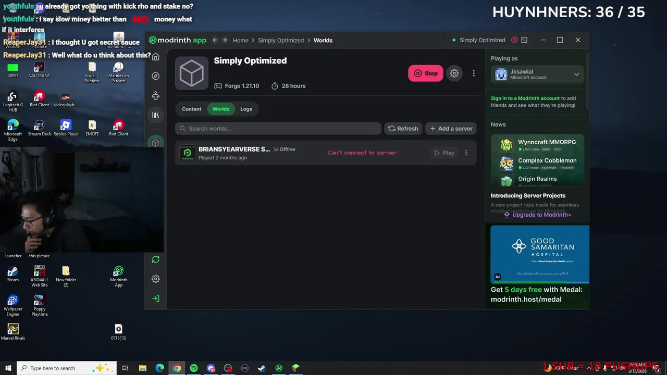Click Introducing Server Projects news headline

point(528,196)
